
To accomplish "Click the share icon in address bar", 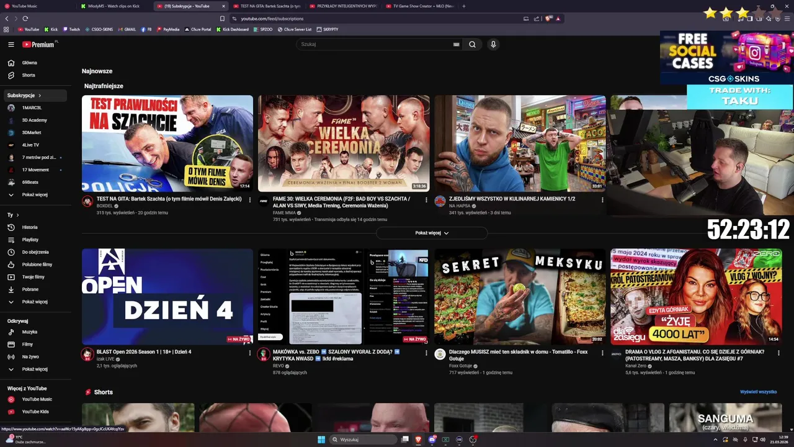I will click(536, 19).
